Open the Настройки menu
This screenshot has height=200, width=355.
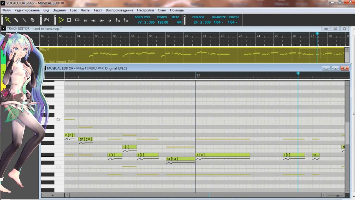pos(145,10)
